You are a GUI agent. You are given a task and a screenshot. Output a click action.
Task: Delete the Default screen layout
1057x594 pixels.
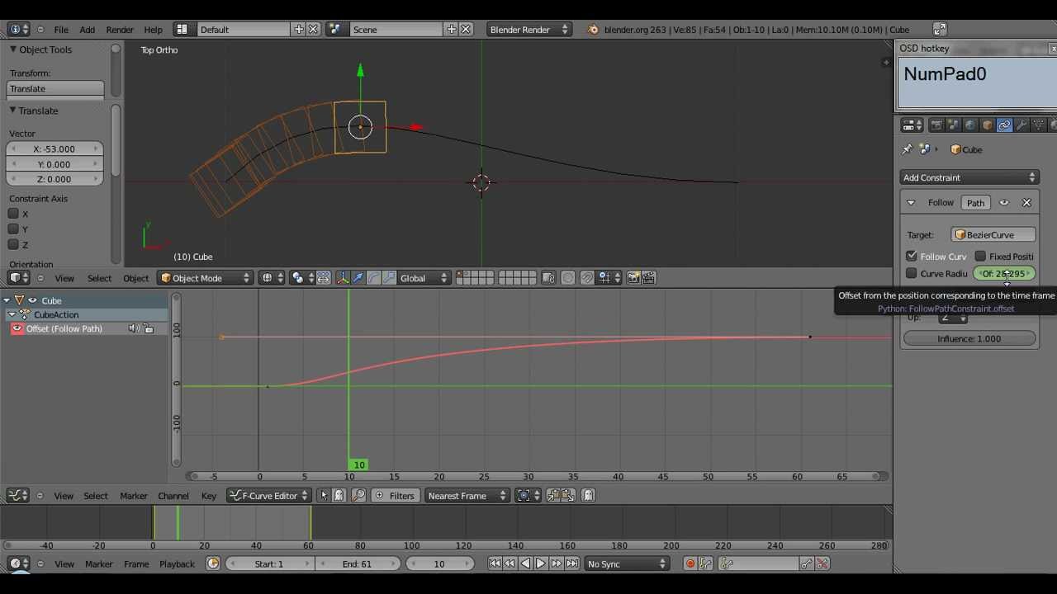pos(313,29)
